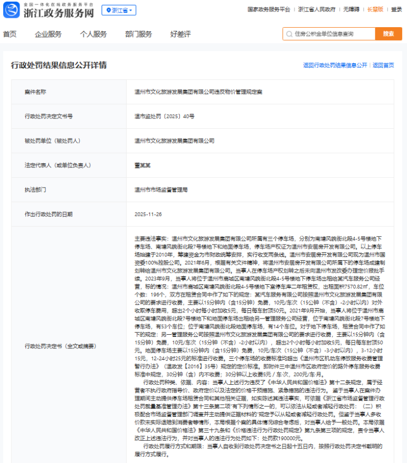Go to the 首页 nav tab
The height and width of the screenshot is (463, 407).
pos(10,34)
